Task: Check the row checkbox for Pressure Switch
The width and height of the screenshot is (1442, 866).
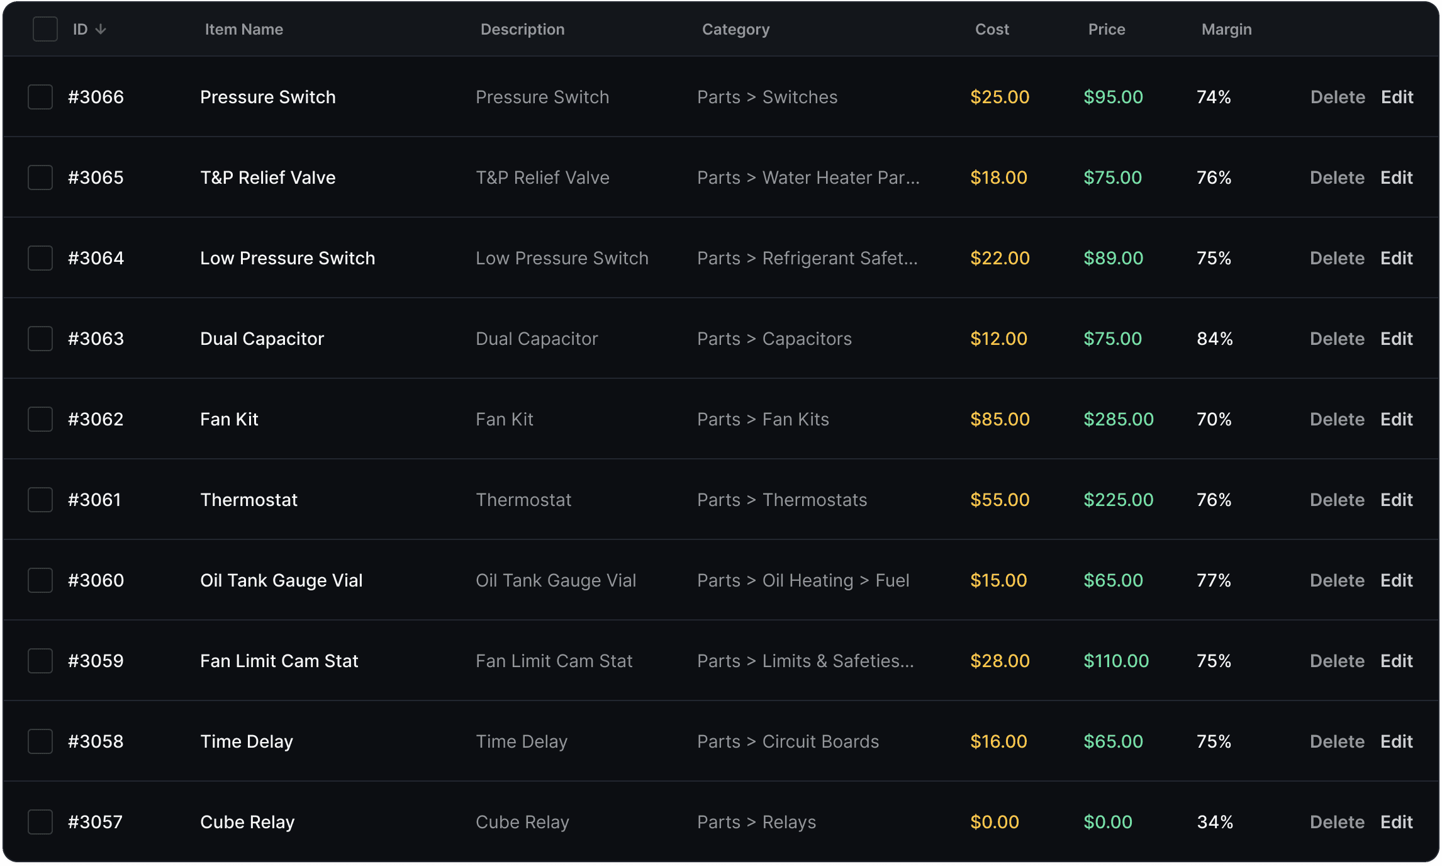Action: (40, 97)
